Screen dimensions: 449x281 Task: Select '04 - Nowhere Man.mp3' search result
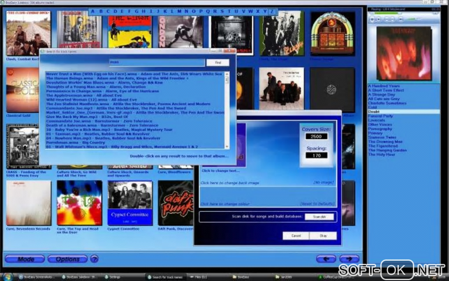103,138
